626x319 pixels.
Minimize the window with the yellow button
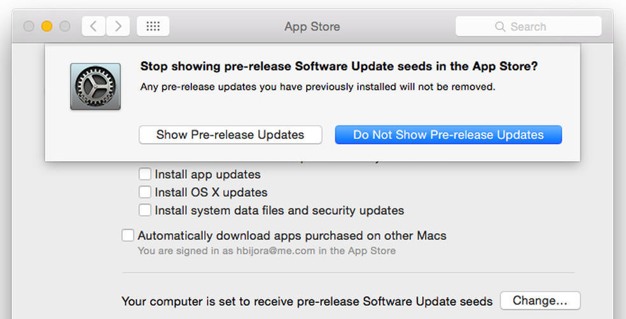click(46, 26)
